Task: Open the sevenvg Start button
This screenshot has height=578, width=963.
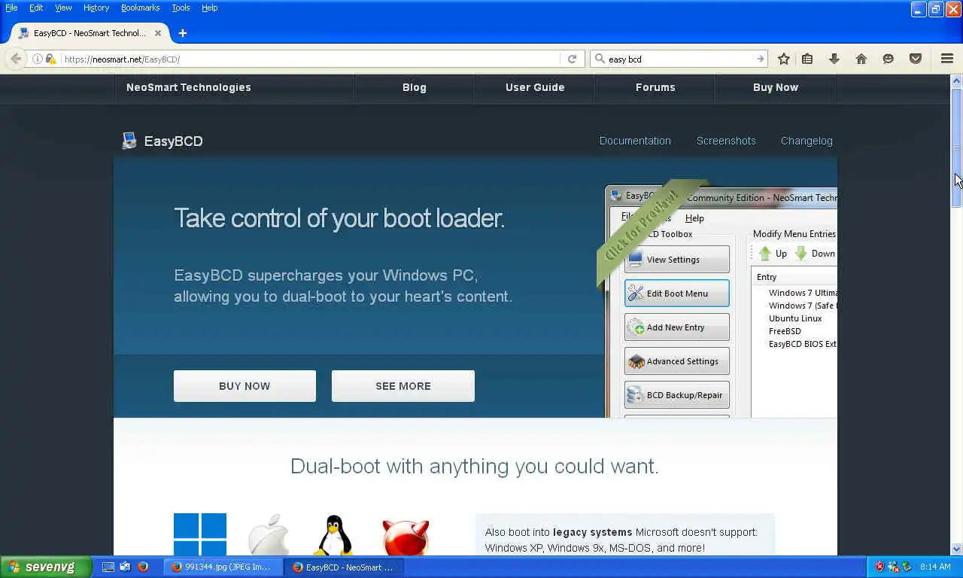Action: click(x=45, y=567)
